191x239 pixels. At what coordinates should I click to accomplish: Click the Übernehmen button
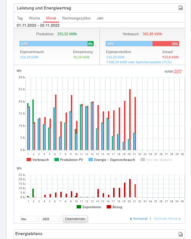tap(75, 219)
